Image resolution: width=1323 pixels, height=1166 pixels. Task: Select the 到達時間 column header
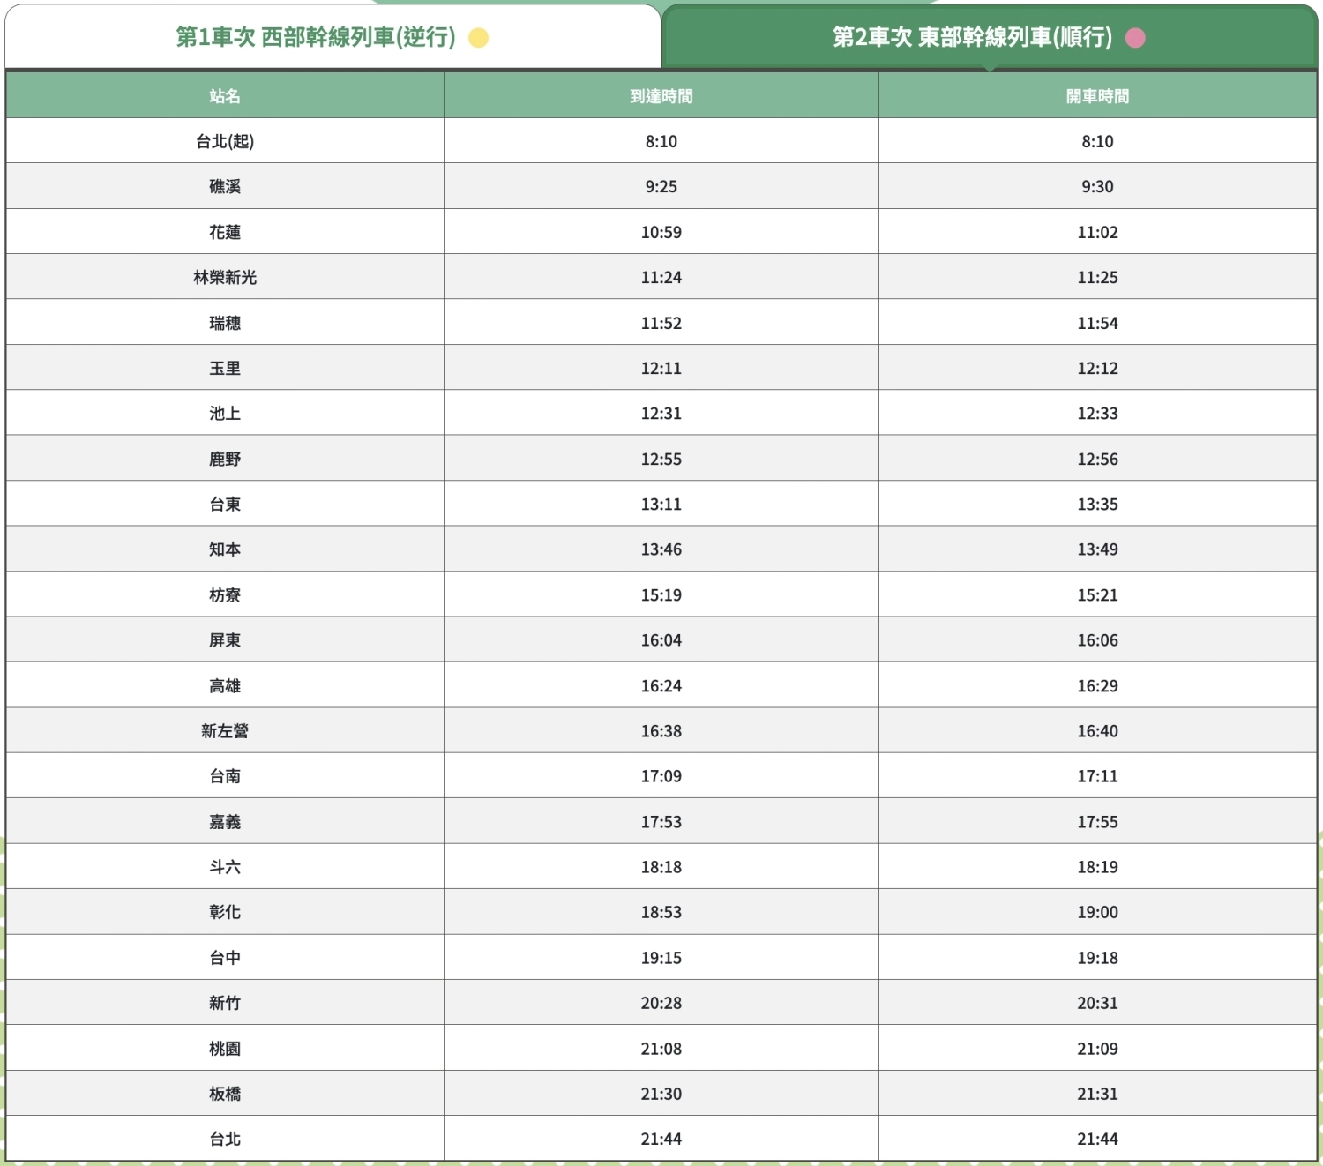click(660, 95)
